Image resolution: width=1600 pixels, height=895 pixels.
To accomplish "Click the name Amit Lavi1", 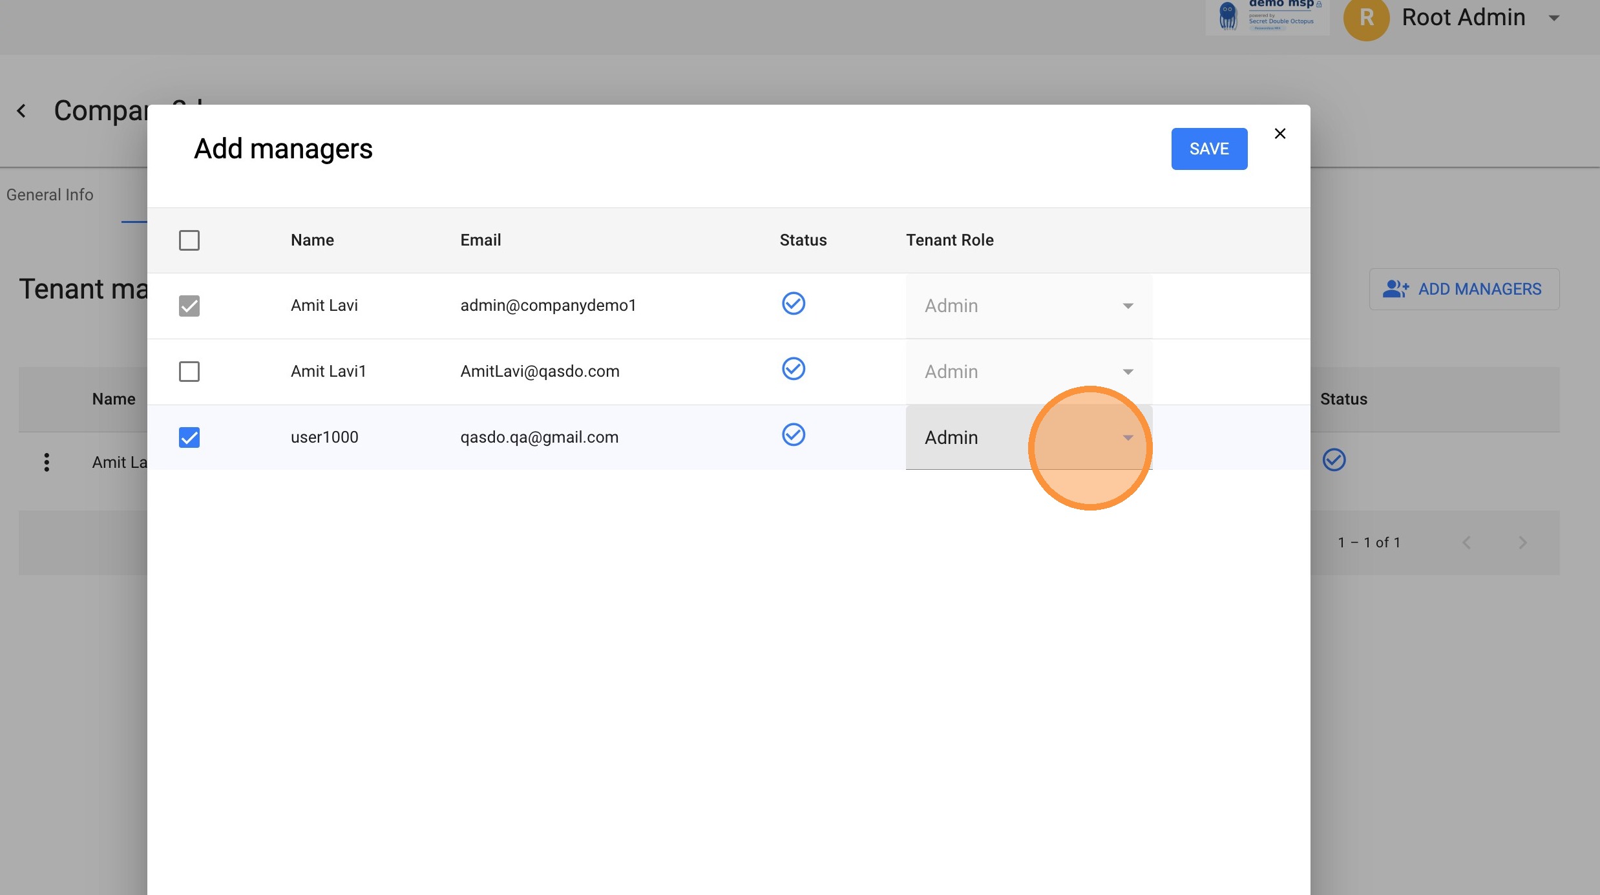I will (x=328, y=372).
